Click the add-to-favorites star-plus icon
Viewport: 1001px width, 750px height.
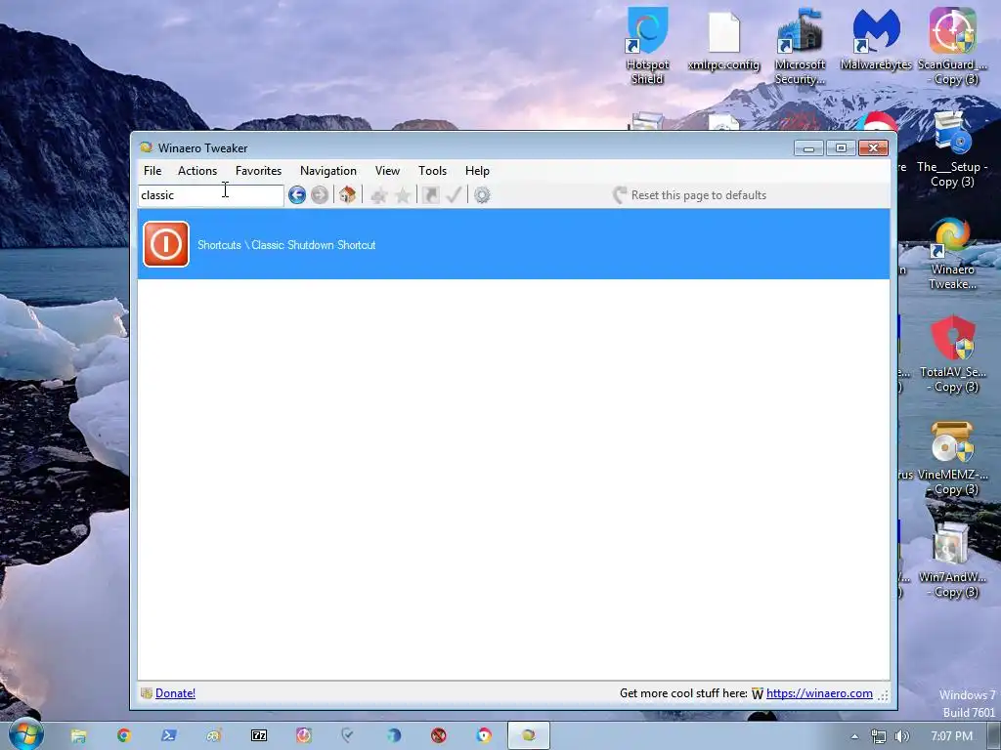[x=378, y=195]
